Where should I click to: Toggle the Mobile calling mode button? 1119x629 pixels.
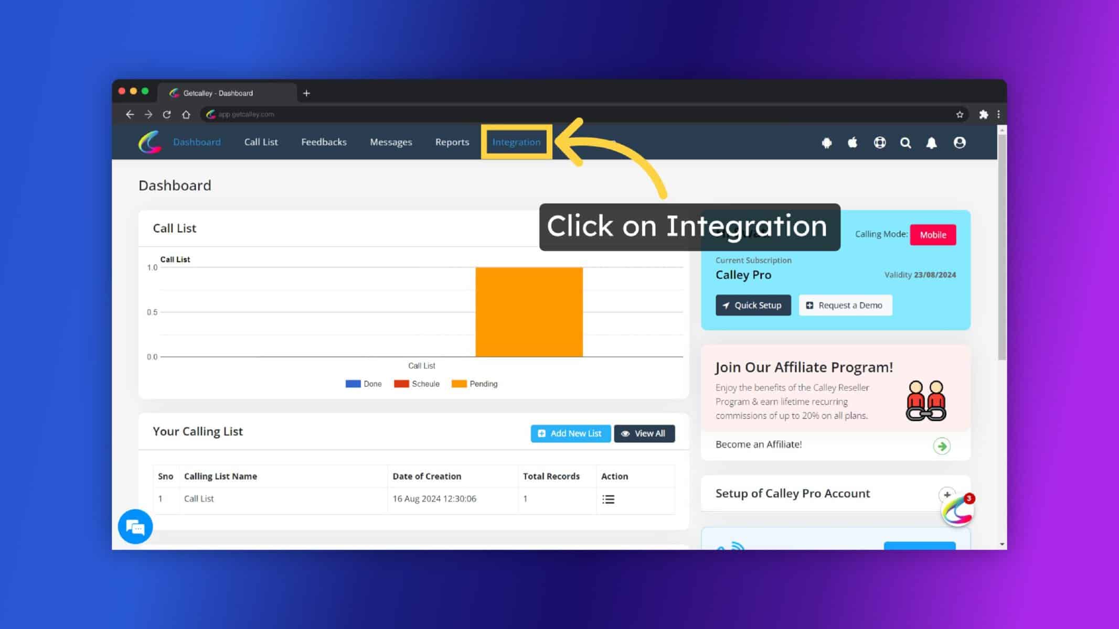932,234
